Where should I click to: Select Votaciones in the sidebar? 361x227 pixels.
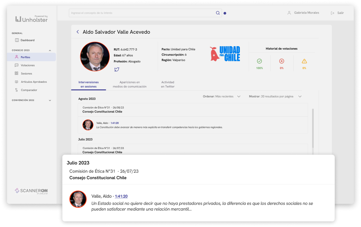tap(27, 65)
